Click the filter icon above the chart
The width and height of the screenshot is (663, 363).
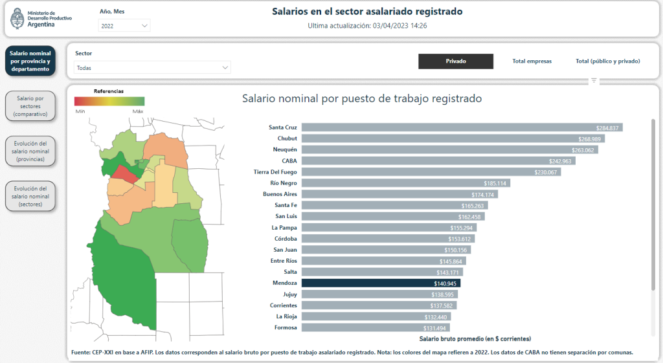point(594,81)
